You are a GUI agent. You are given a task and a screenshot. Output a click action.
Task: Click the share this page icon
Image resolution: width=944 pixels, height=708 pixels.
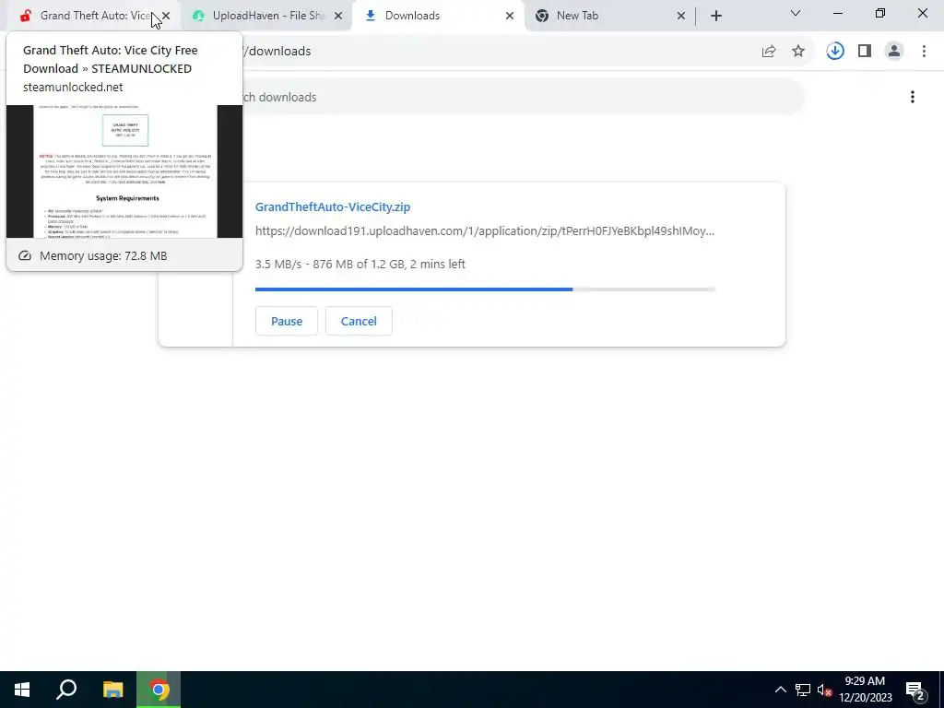tap(769, 52)
